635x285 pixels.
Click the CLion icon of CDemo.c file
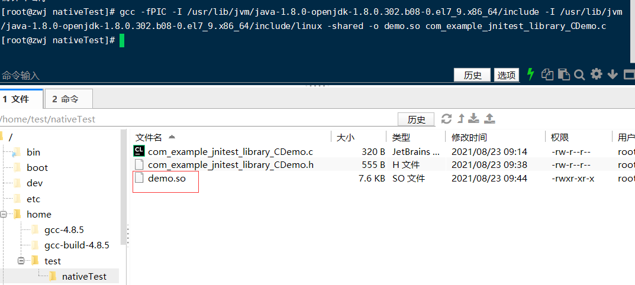[x=139, y=151]
